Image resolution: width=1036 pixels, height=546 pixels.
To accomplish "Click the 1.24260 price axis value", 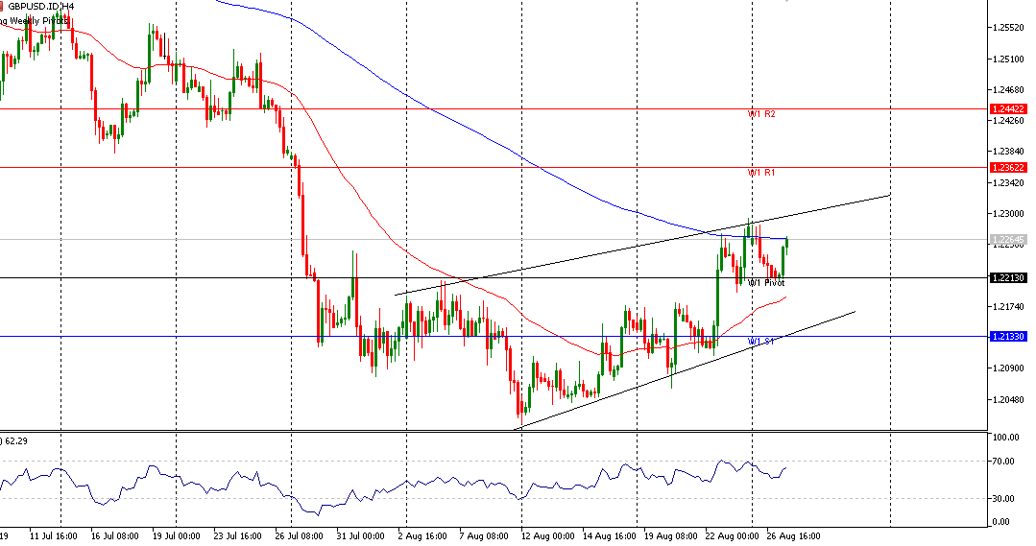I will 1008,121.
